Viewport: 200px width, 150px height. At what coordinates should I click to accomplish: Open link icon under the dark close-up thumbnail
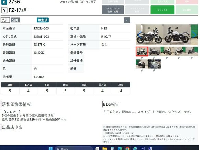click(154, 70)
